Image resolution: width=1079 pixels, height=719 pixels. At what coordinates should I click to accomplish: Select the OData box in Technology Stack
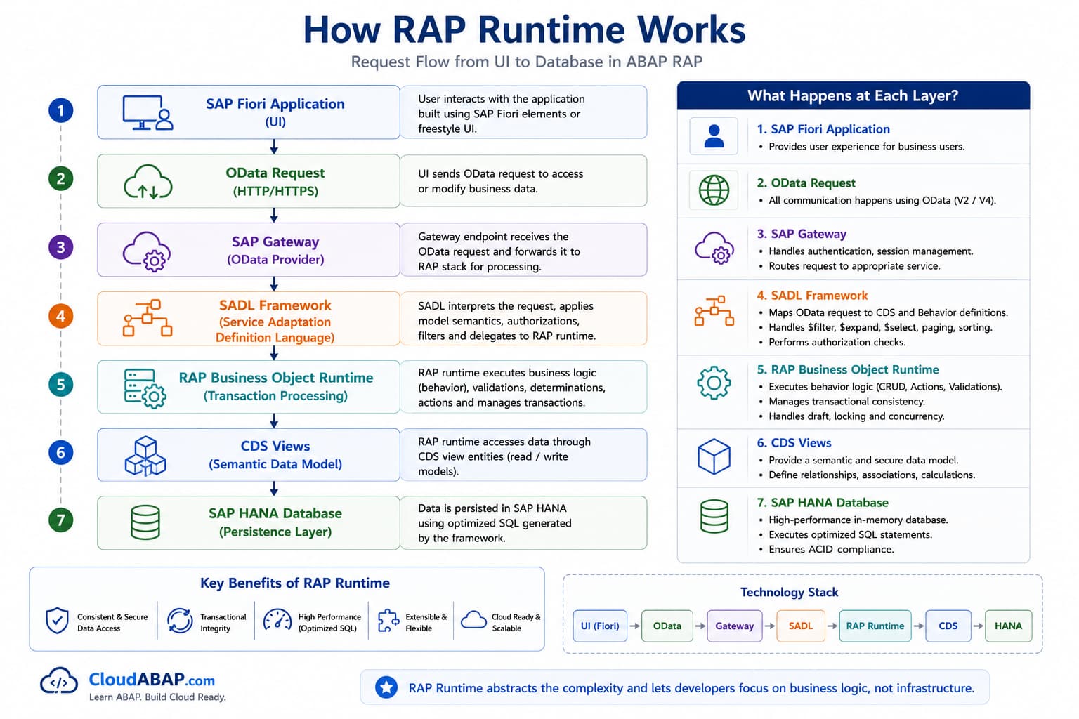coord(667,626)
